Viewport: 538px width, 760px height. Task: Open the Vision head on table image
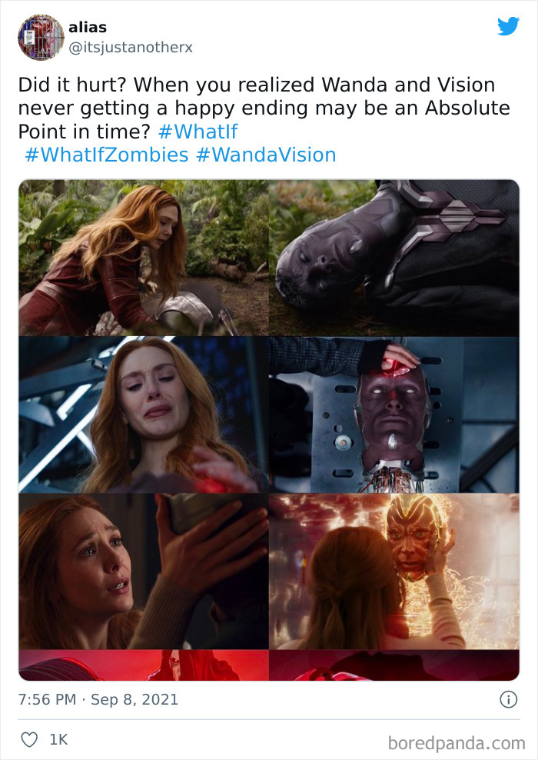394,415
